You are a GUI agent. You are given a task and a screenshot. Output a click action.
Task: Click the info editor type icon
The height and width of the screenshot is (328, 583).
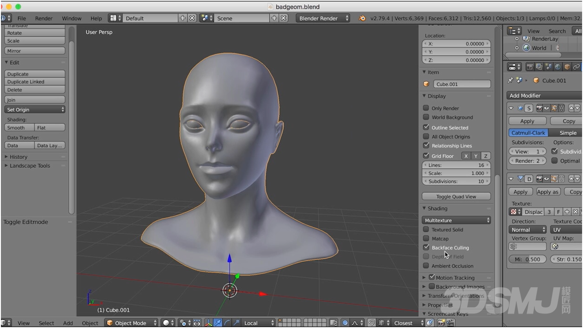5,18
